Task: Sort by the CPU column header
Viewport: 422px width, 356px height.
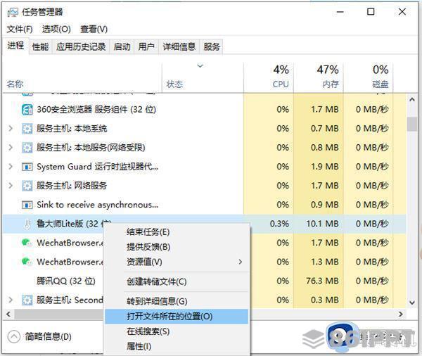Action: [269, 78]
